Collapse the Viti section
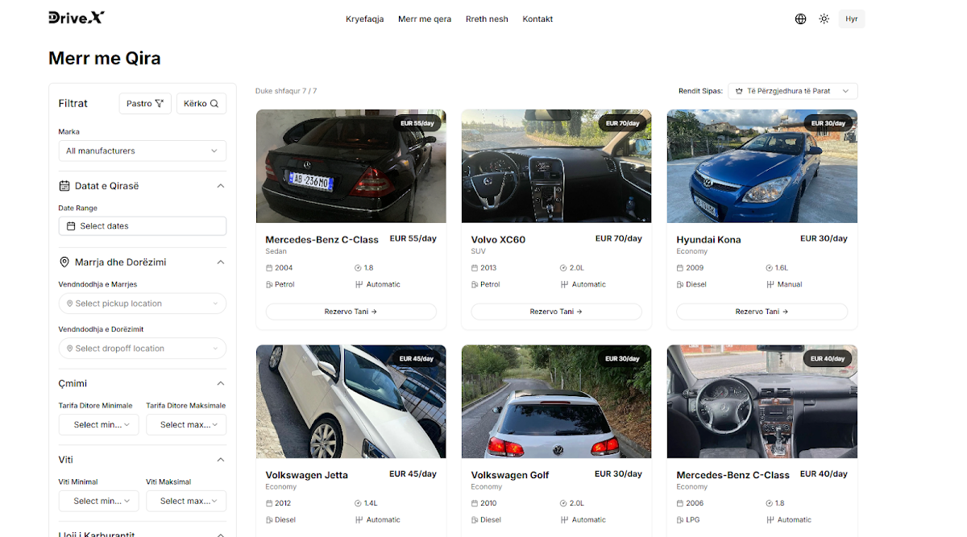Viewport: 967px width, 537px height. 221,460
